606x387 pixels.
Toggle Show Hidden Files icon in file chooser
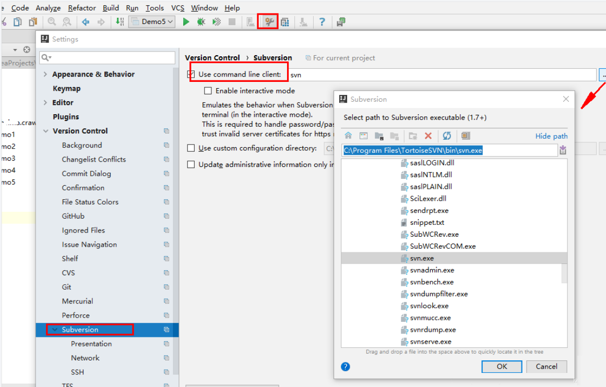point(466,136)
